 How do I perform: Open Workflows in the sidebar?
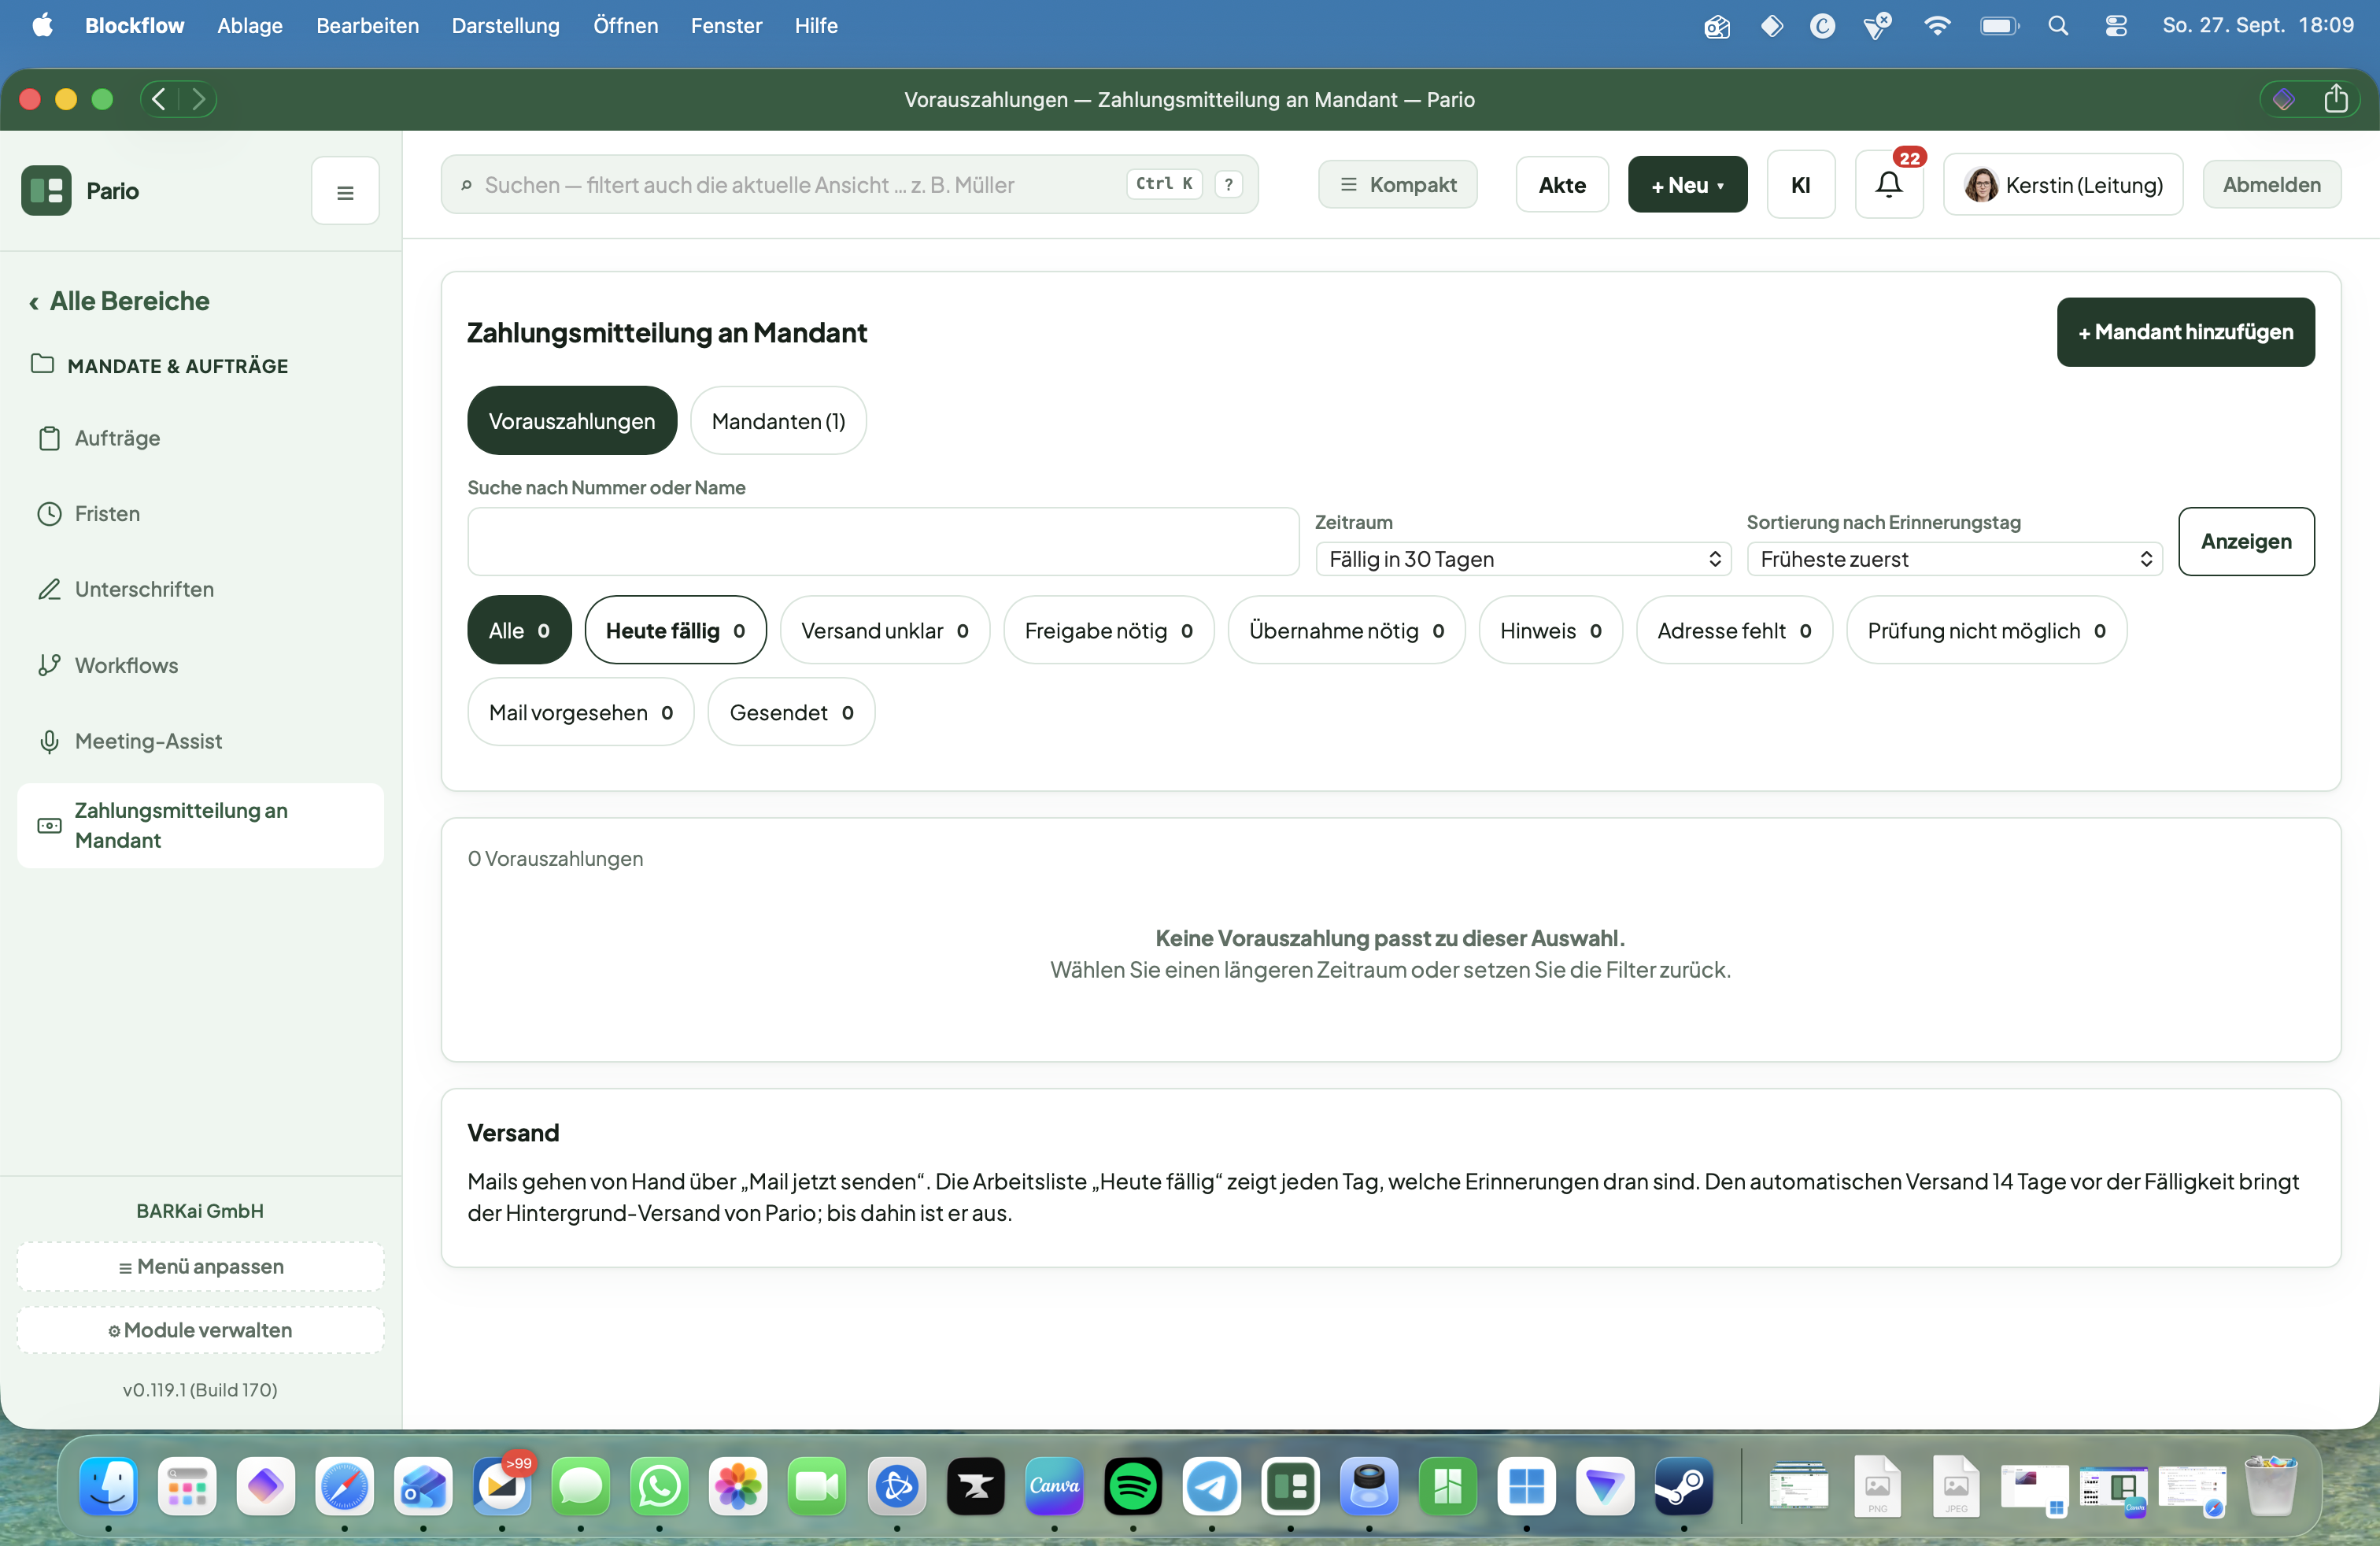click(200, 665)
